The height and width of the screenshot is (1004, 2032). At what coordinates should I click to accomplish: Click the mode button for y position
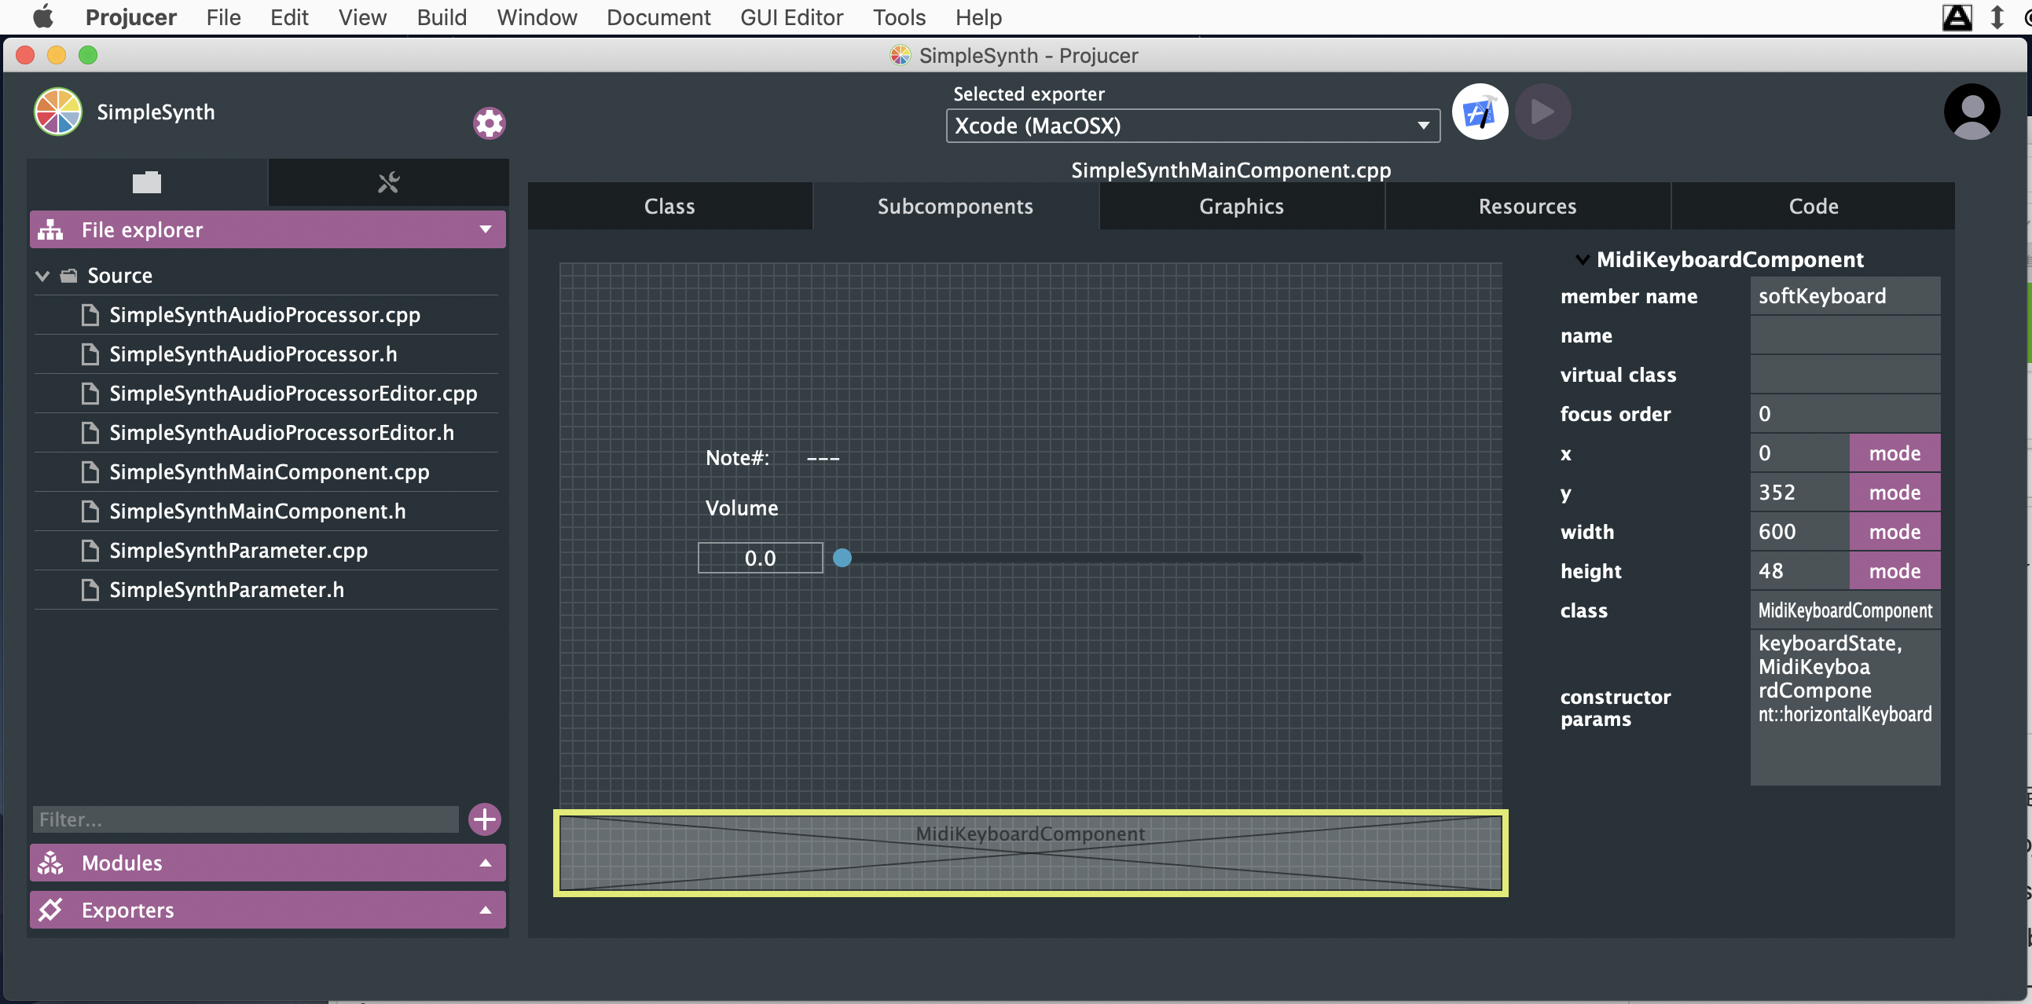1894,492
